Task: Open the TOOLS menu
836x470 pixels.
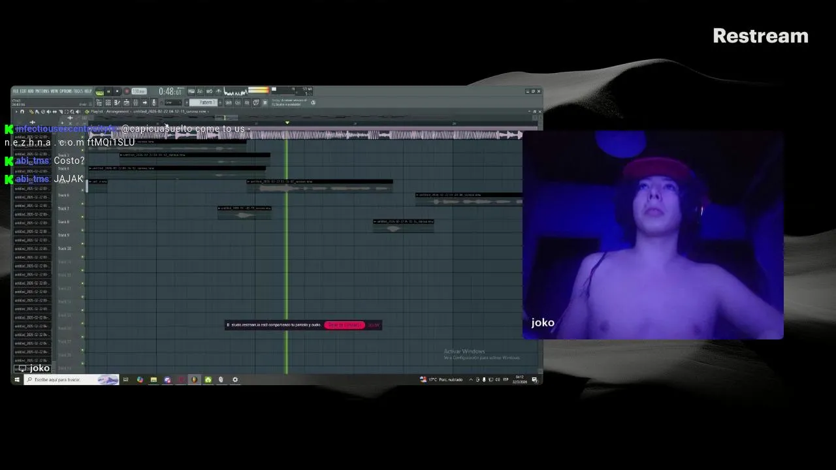Action: (78, 91)
